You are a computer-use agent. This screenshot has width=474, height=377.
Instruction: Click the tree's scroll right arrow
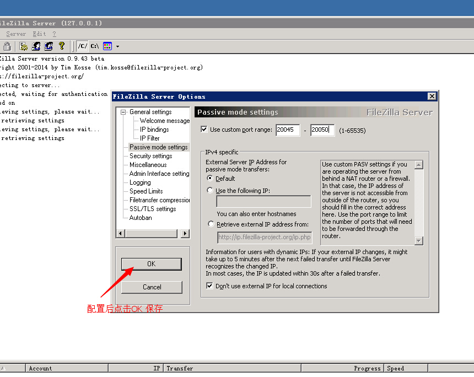185,233
